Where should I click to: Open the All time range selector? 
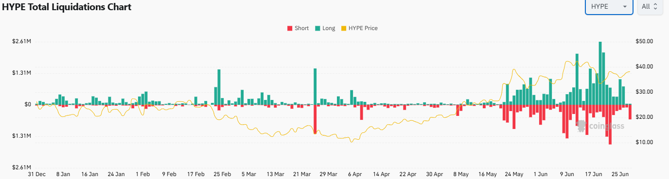coord(650,7)
